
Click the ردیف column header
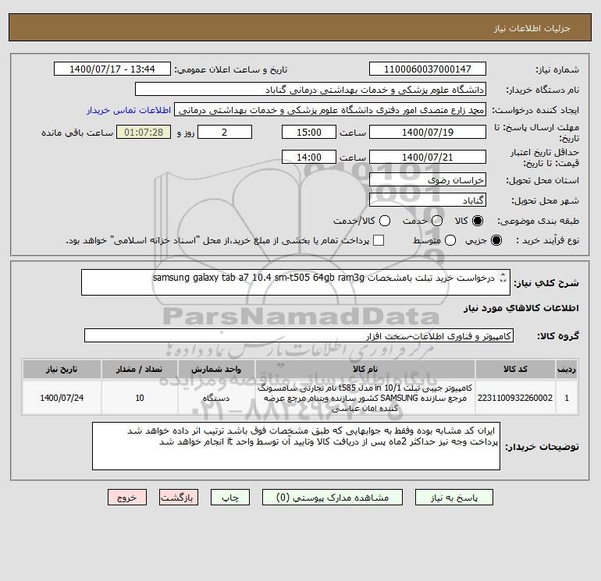567,369
